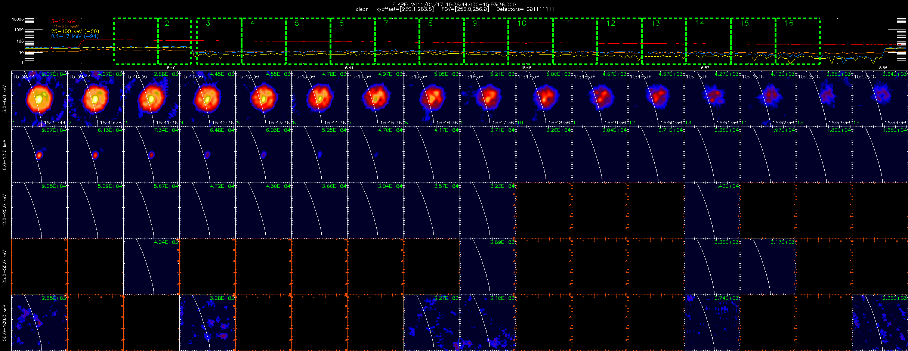Click the 3.0-6.0 keV row axis label
The width and height of the screenshot is (908, 351).
click(x=4, y=99)
